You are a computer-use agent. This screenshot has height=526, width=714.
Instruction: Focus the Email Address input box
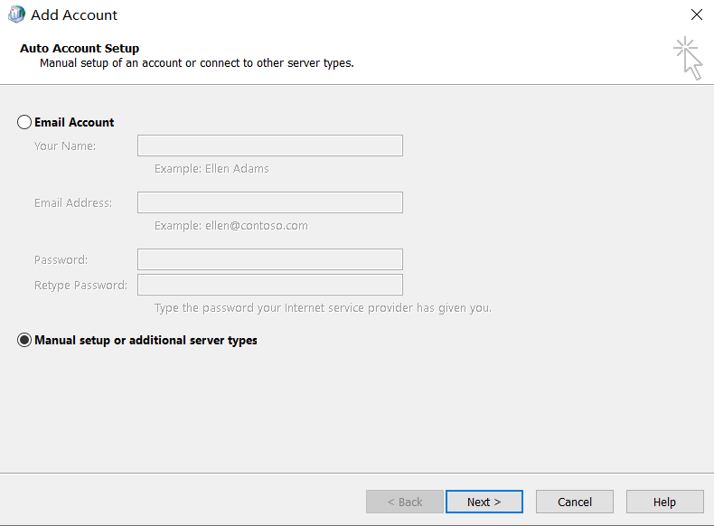click(x=269, y=202)
